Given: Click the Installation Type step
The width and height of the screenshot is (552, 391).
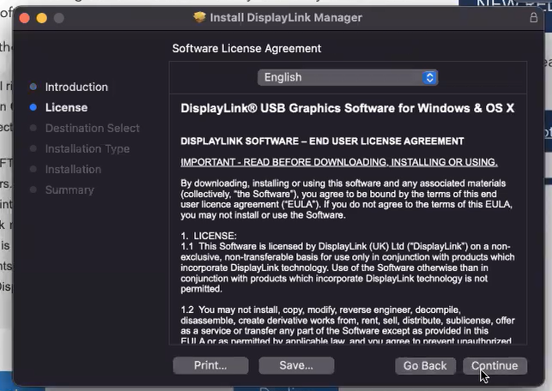Looking at the screenshot, I should (88, 148).
